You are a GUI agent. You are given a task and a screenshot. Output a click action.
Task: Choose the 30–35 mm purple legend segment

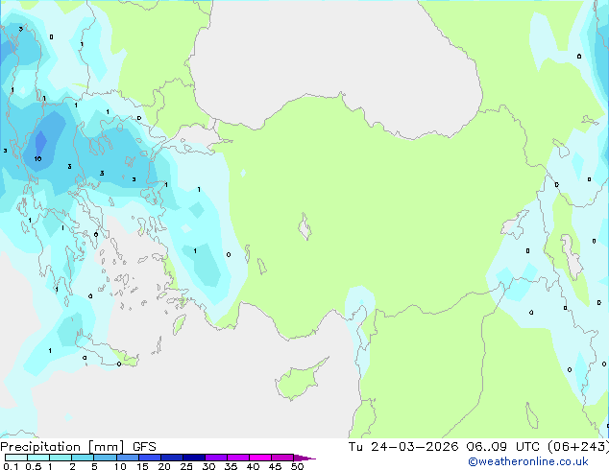tap(216, 458)
